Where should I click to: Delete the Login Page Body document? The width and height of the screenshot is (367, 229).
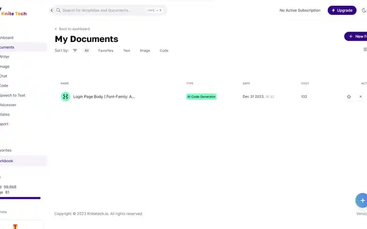360,96
